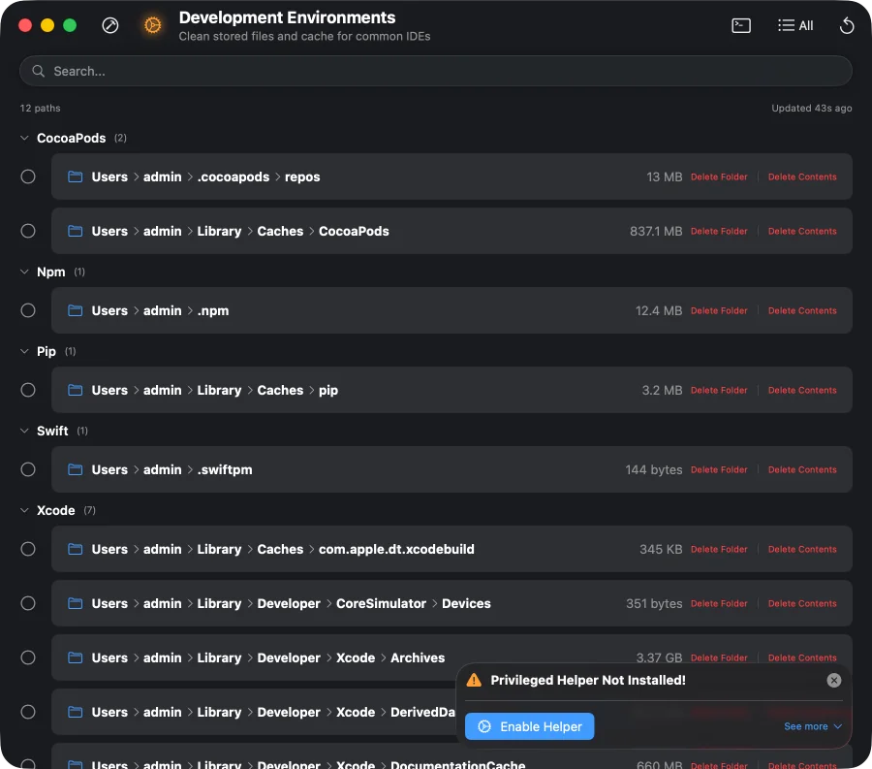Screen dimensions: 872x769
Task: Click the '144 bytes' size value
Action: (x=653, y=469)
